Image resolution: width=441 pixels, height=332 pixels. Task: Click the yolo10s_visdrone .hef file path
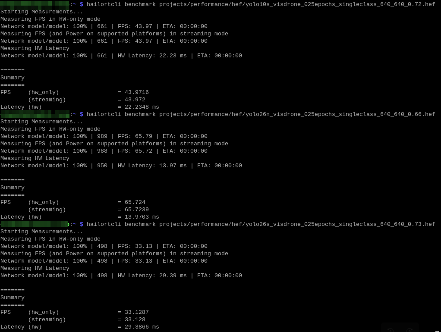297,4
